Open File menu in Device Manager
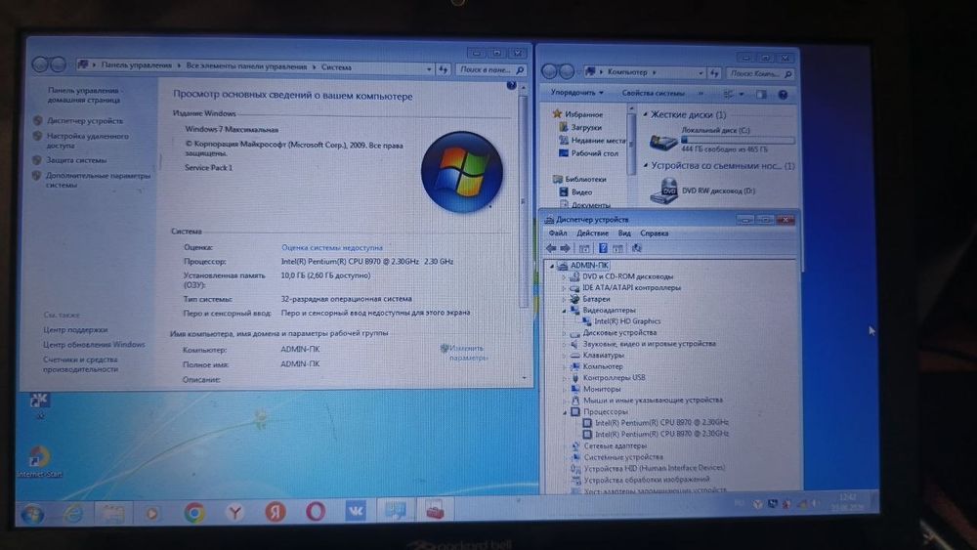977x550 pixels. [558, 233]
